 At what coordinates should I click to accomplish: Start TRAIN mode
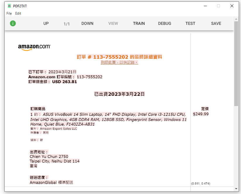(139, 23)
